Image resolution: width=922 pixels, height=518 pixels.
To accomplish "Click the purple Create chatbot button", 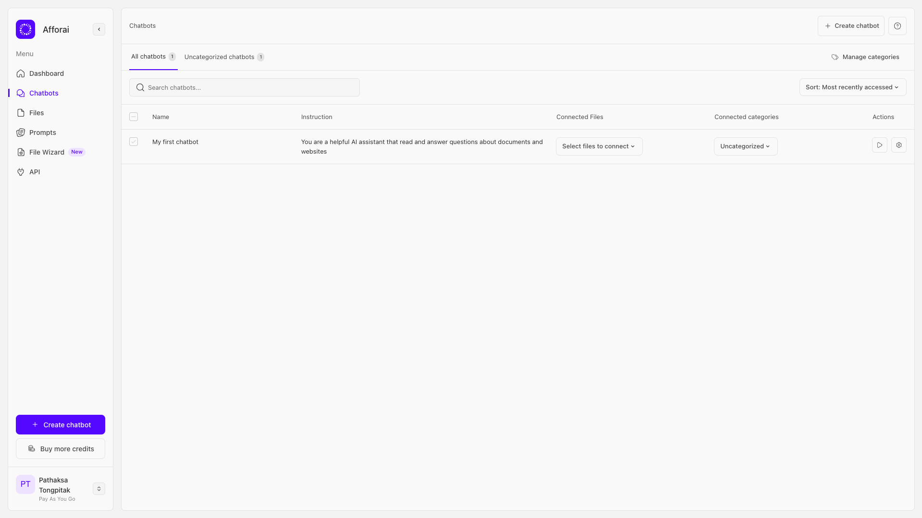I will tap(61, 425).
